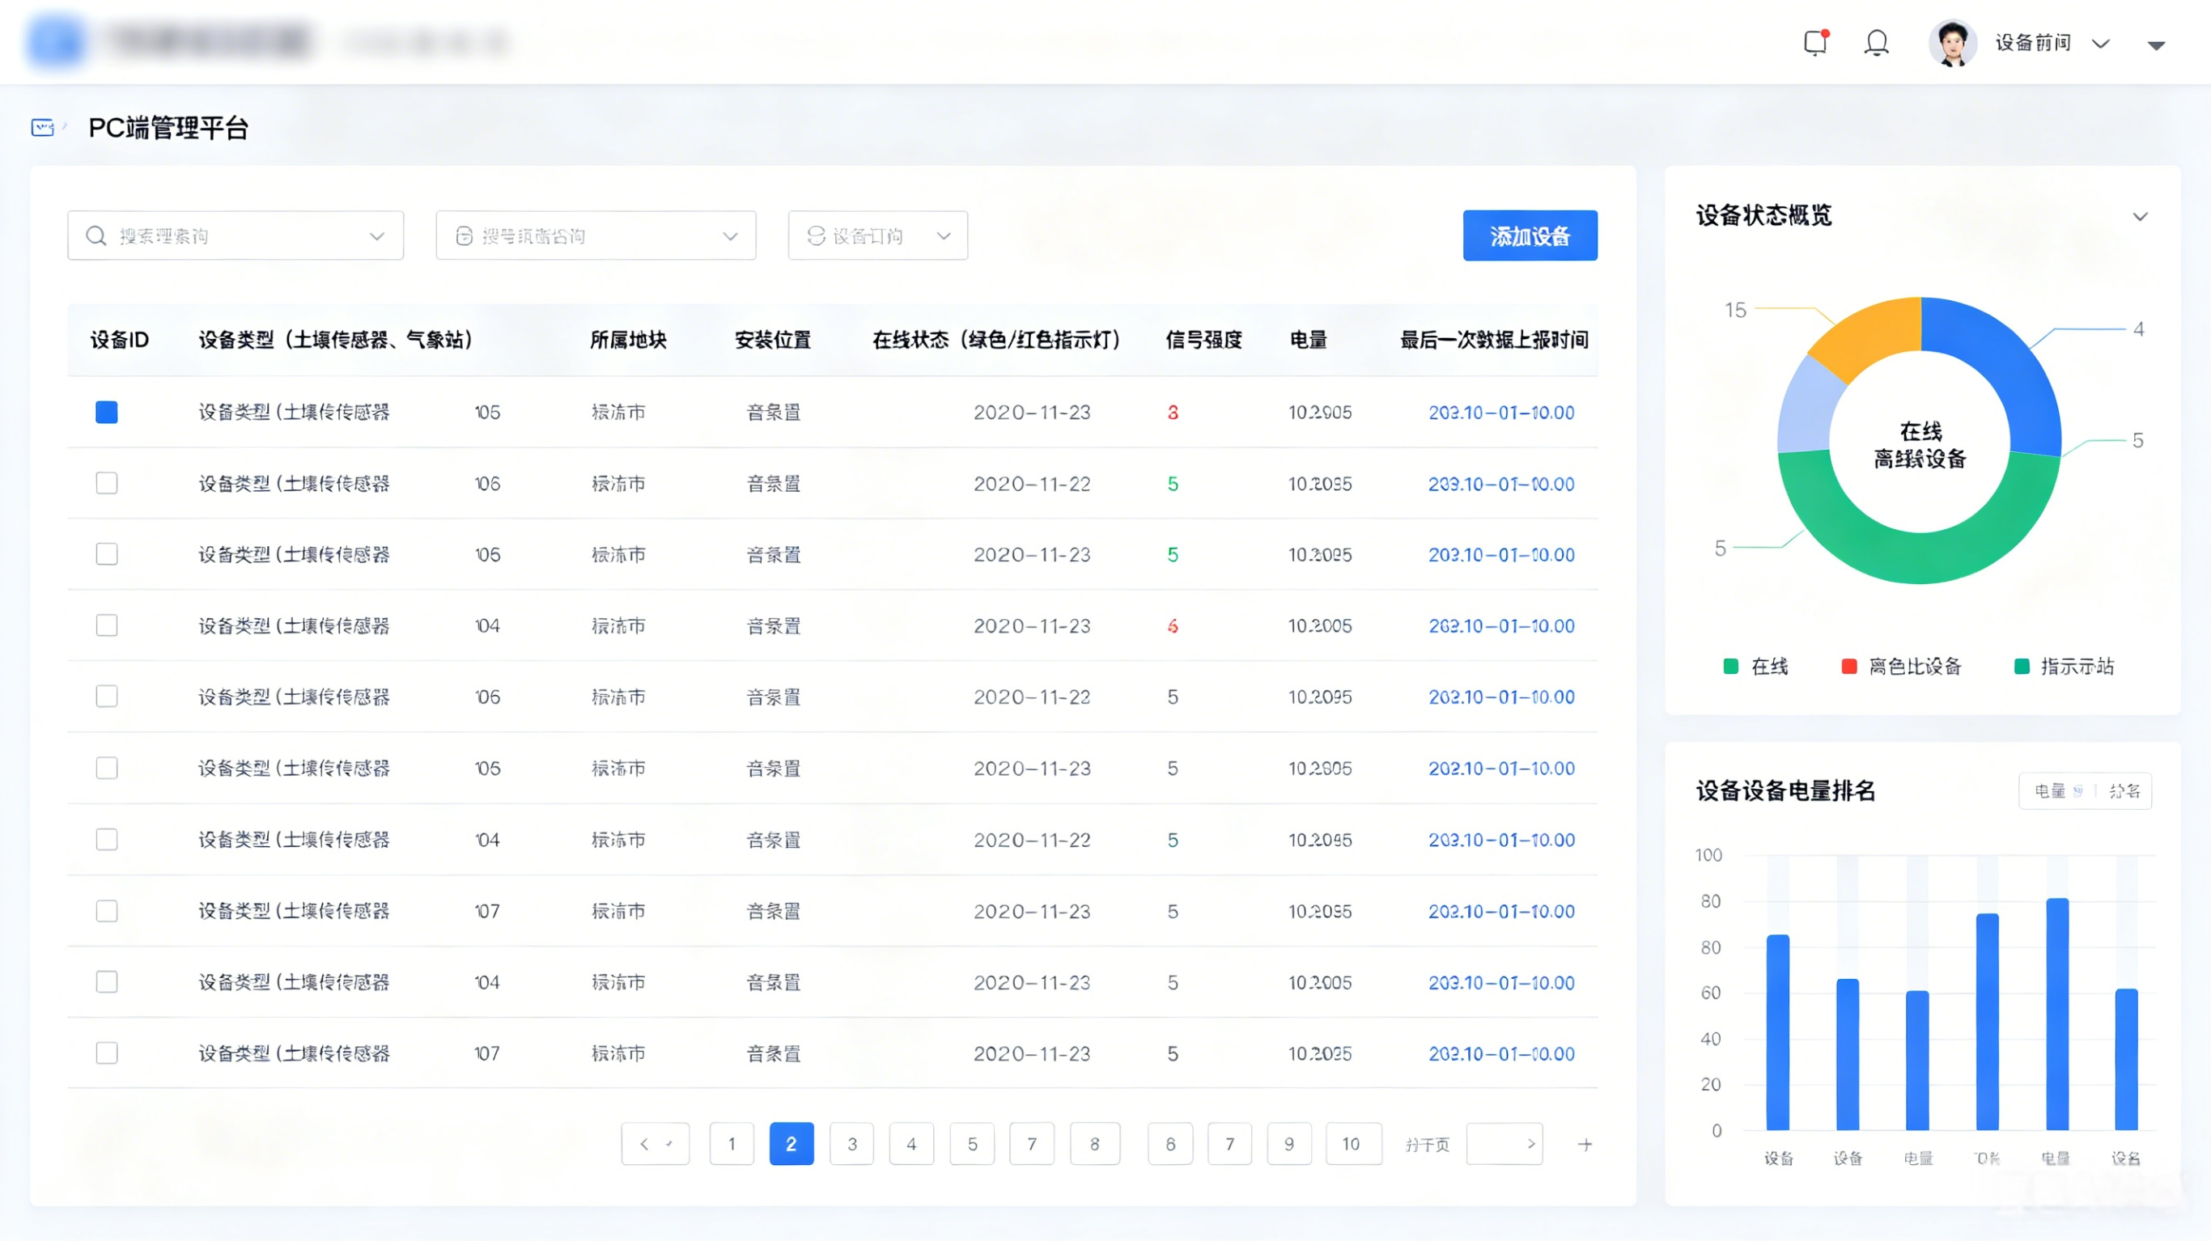Click the 添加设备 button
The height and width of the screenshot is (1241, 2211).
[x=1530, y=235]
